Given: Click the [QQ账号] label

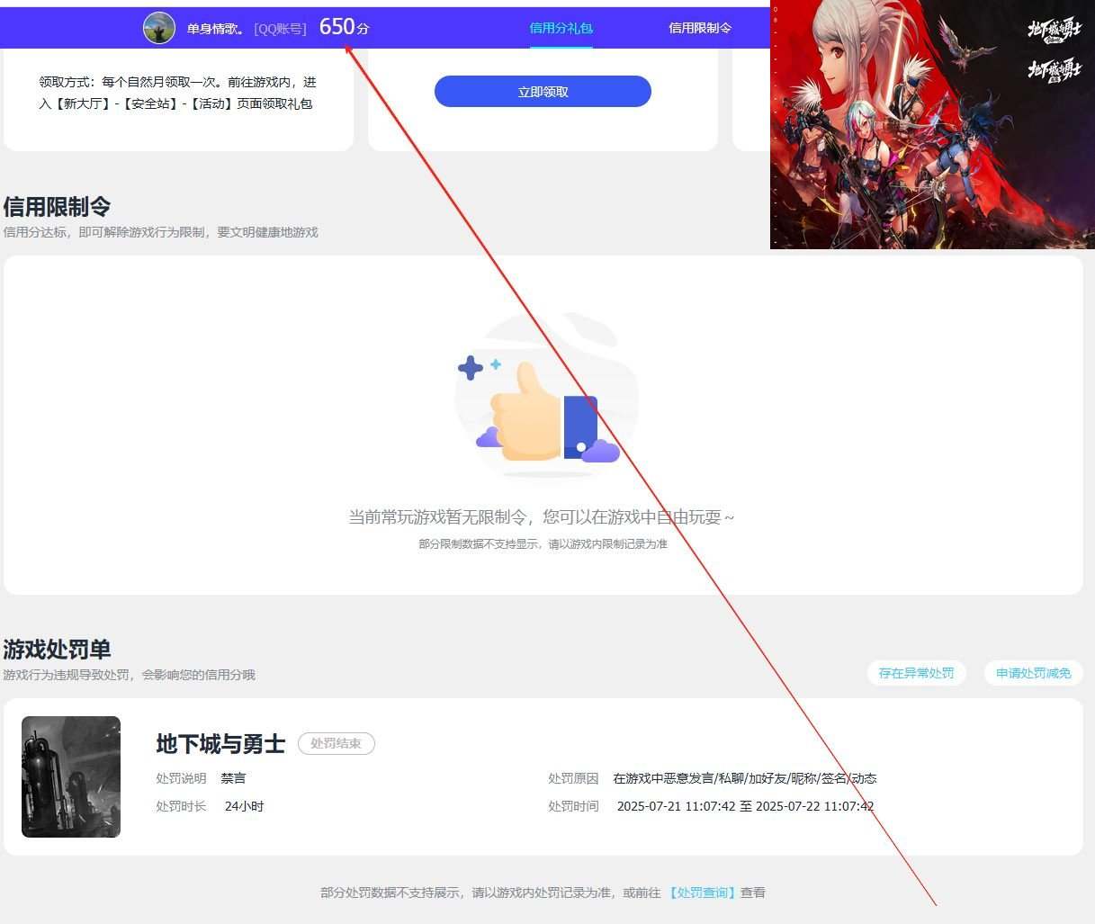Looking at the screenshot, I should point(280,29).
